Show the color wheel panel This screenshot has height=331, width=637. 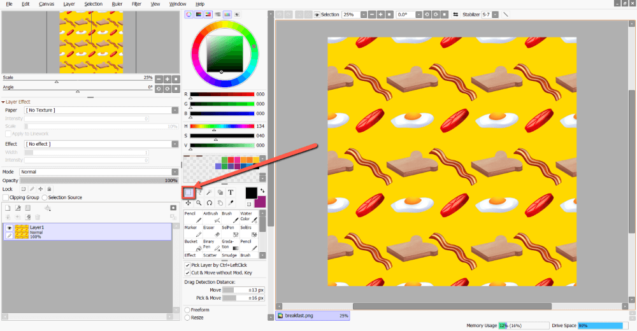[189, 14]
